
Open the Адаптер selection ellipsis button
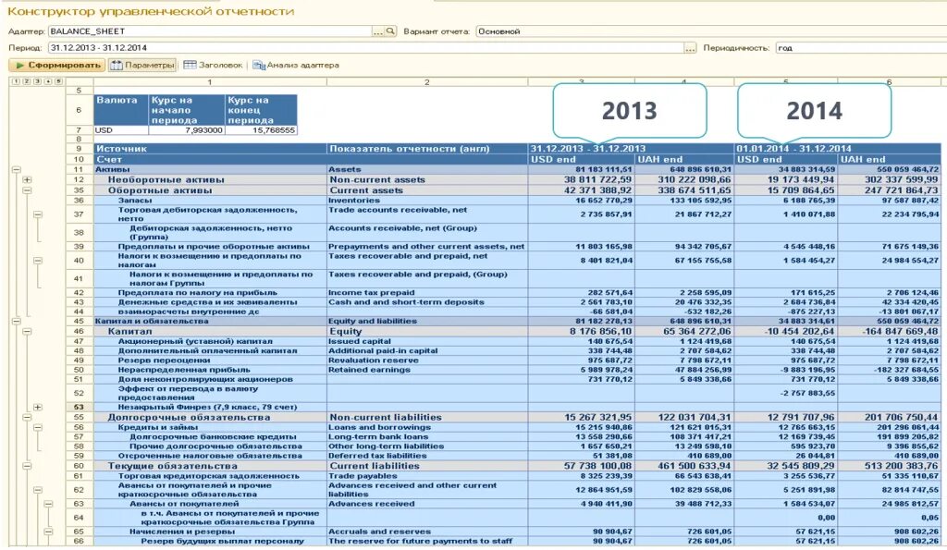(x=378, y=31)
